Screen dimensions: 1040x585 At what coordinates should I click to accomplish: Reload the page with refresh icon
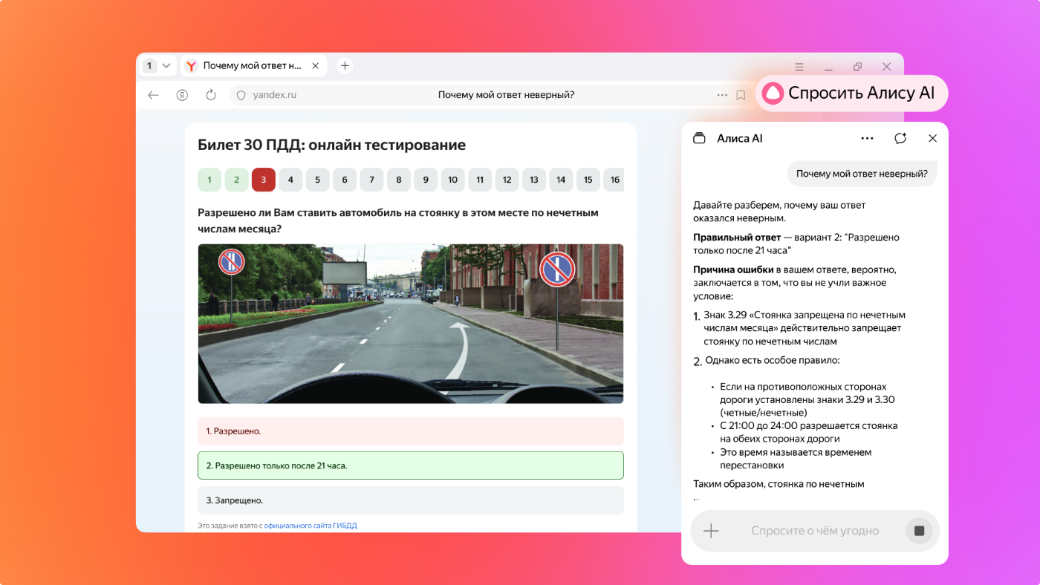point(210,95)
